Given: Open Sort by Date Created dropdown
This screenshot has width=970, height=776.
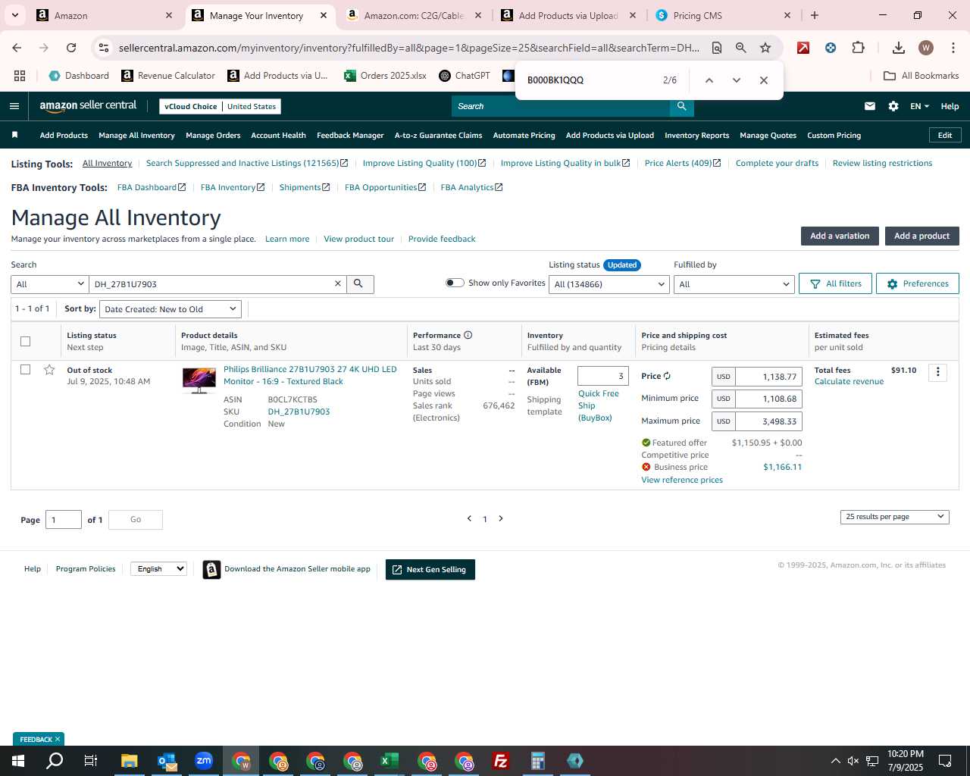Looking at the screenshot, I should point(171,309).
